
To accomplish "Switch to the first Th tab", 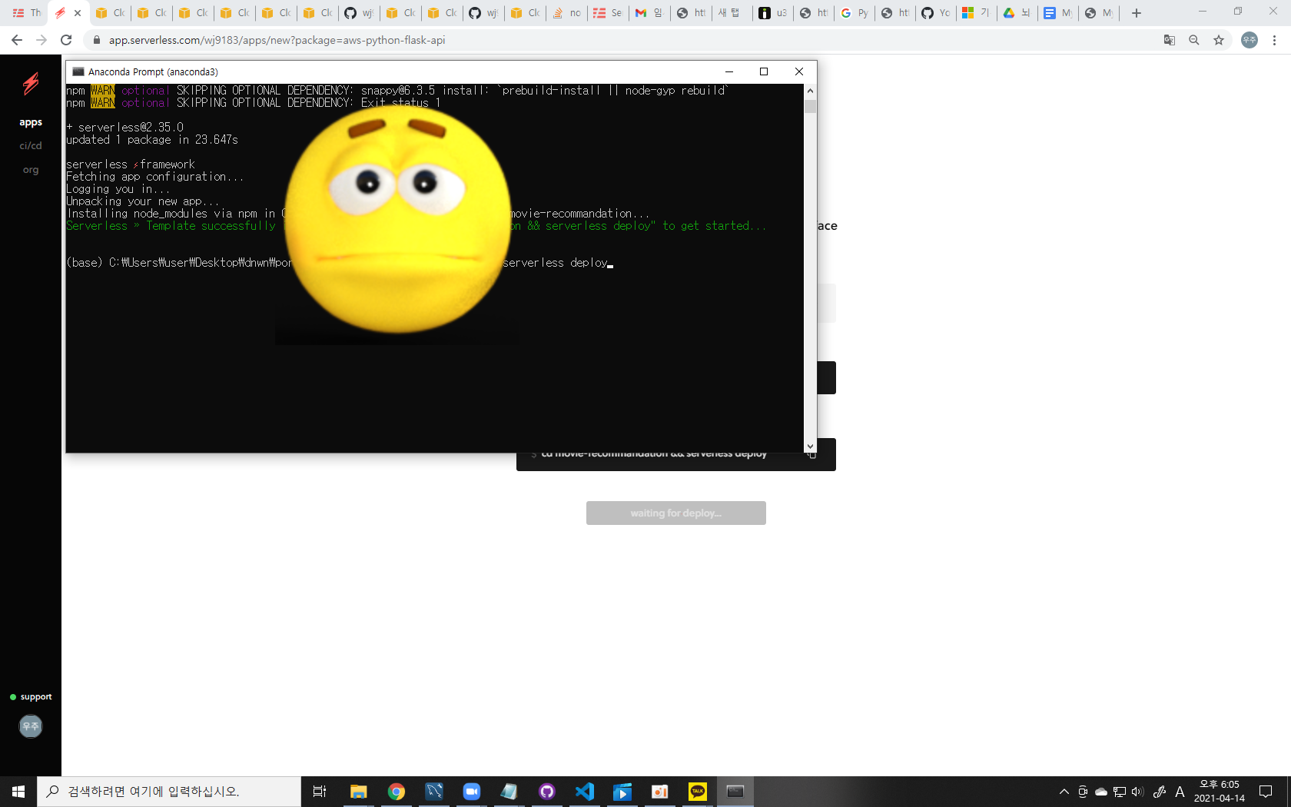I will 26,13.
